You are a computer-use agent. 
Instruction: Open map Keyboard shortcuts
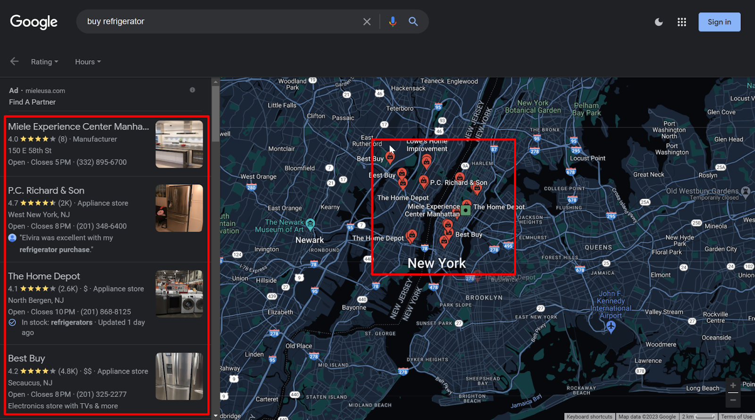pyautogui.click(x=589, y=417)
